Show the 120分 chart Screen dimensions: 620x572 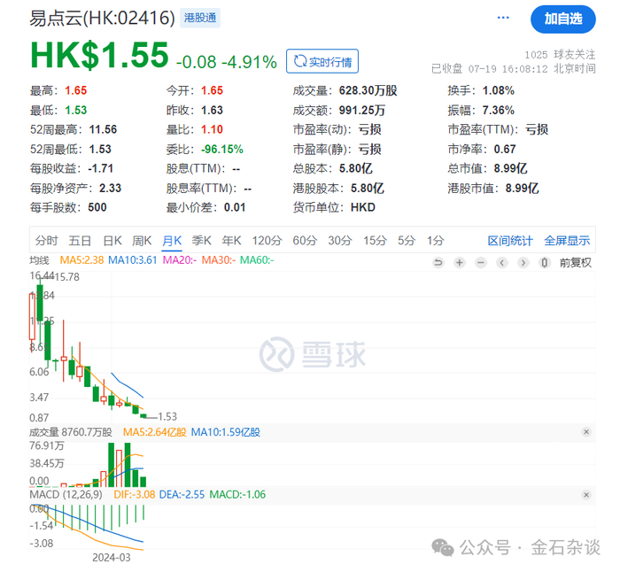tap(267, 240)
